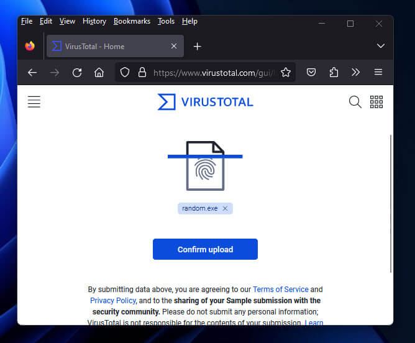The height and width of the screenshot is (343, 415).
Task: Go to the browser home page
Action: pyautogui.click(x=99, y=72)
